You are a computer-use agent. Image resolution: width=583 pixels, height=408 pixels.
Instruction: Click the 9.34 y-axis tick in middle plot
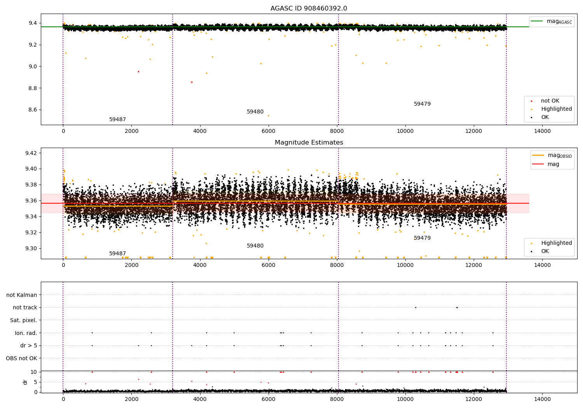[31, 217]
